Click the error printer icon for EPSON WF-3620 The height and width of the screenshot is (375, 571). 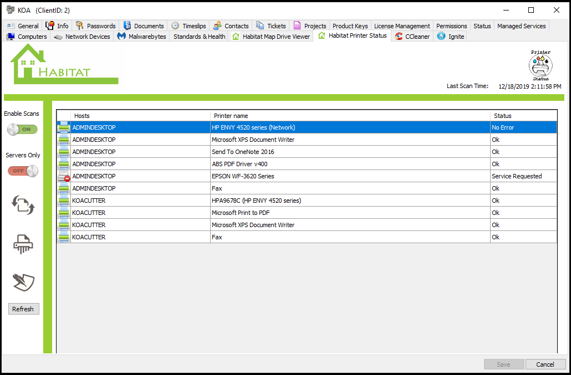point(64,176)
